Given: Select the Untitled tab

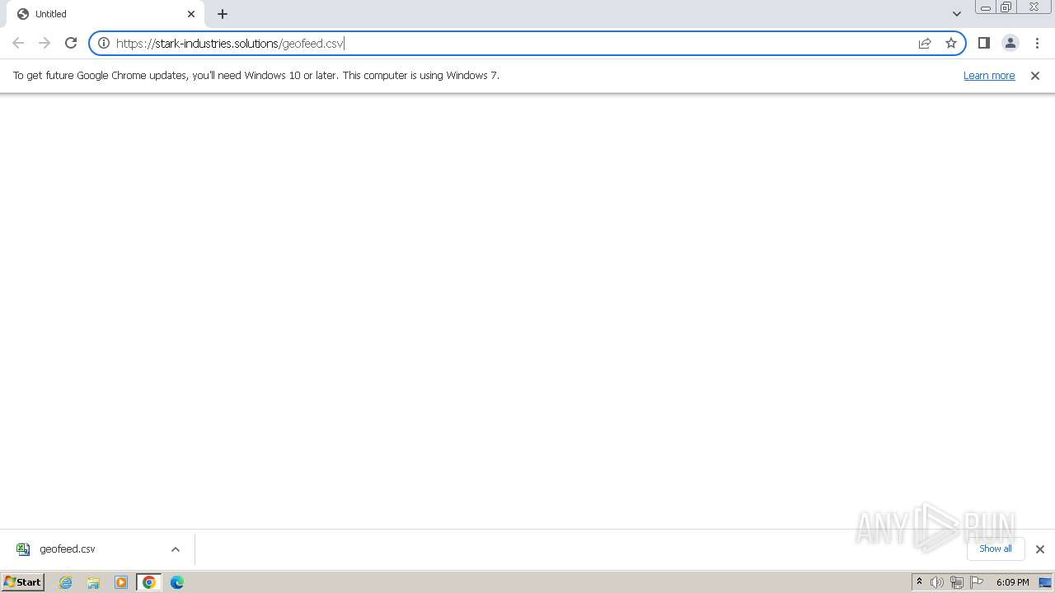Looking at the screenshot, I should pos(105,14).
